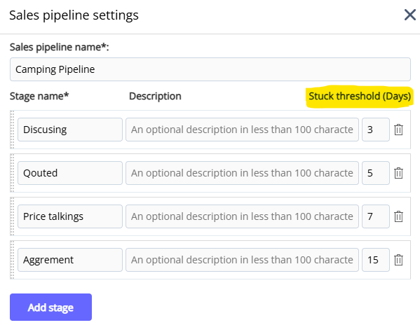Click description field for Discusing stage
This screenshot has height=325, width=420.
(x=242, y=130)
